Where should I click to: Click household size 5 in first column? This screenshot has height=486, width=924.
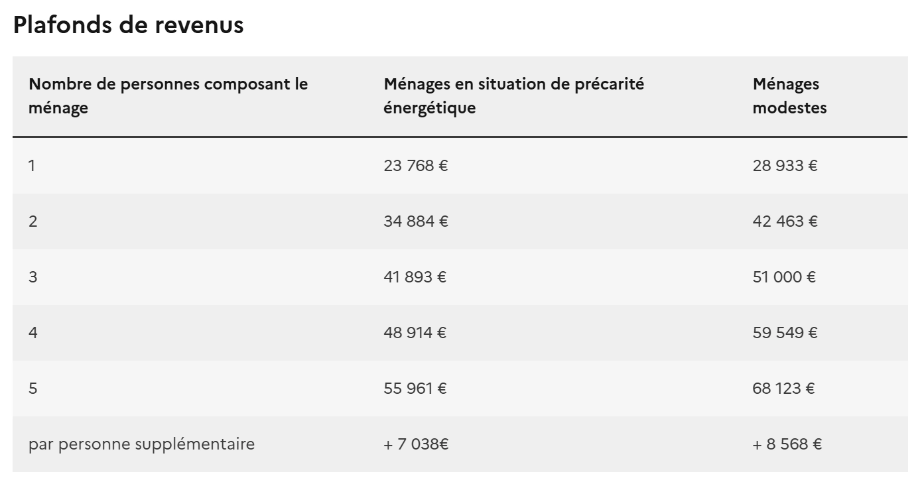tap(33, 389)
